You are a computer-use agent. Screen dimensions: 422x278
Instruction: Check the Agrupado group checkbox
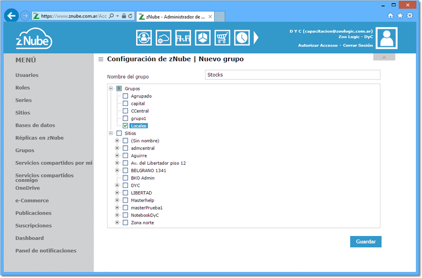click(126, 96)
